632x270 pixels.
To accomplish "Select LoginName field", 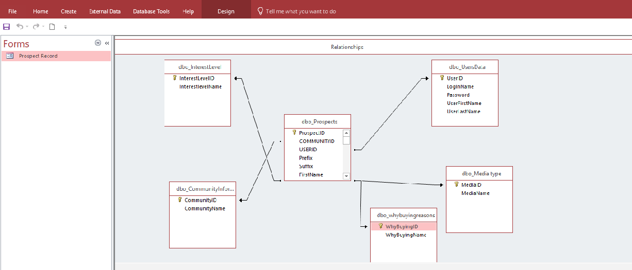I will click(460, 86).
